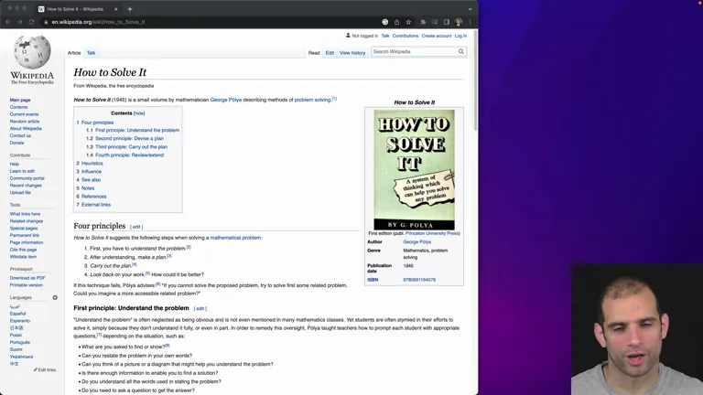Close the How to Solve It tab
703x395 pixels.
(x=115, y=9)
